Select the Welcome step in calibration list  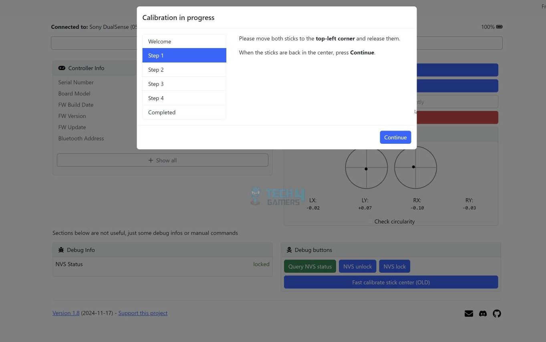coord(184,41)
